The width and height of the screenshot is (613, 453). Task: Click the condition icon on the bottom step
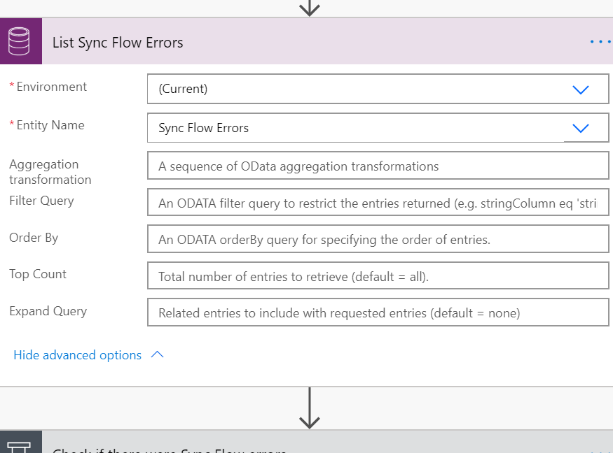click(21, 446)
